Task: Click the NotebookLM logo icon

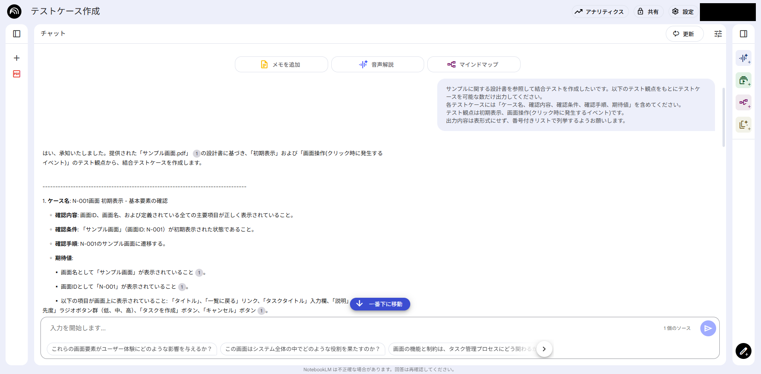Action: (x=14, y=12)
